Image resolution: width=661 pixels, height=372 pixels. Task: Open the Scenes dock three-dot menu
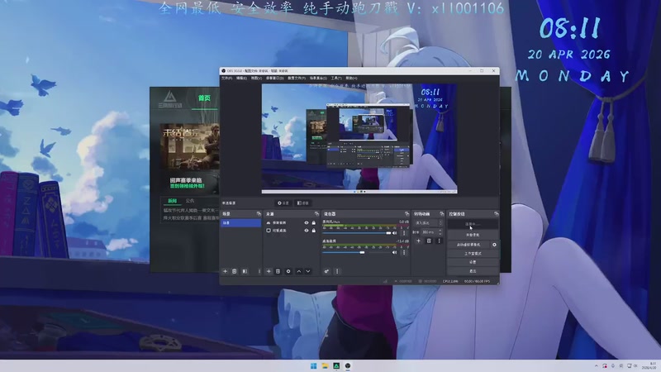[259, 271]
